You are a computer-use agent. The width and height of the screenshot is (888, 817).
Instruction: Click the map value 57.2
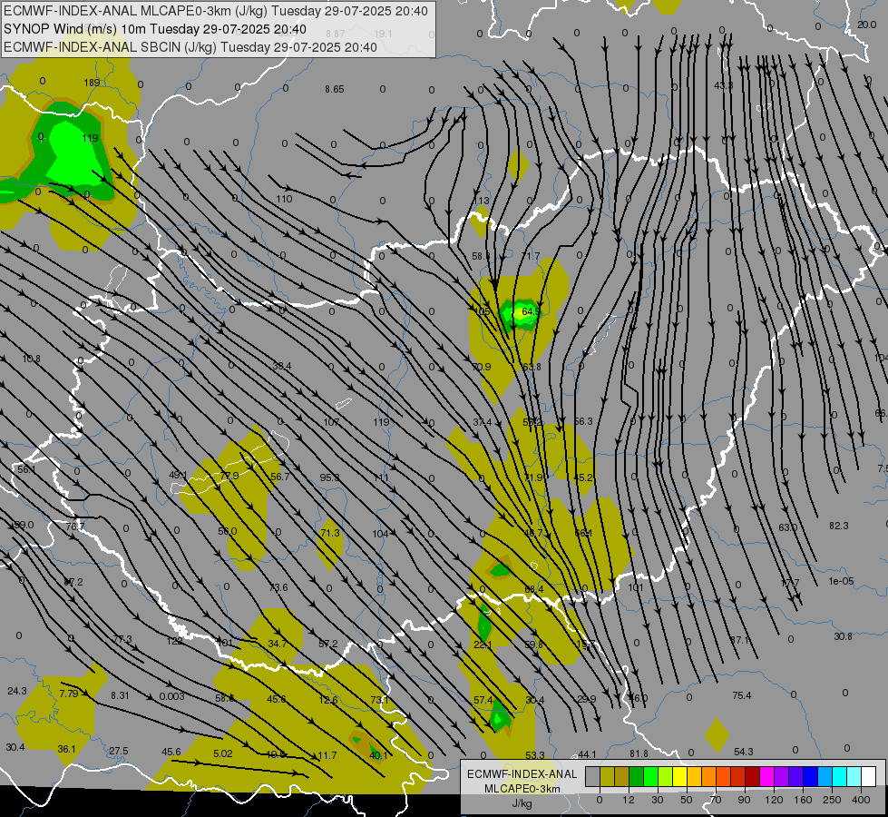coord(328,645)
